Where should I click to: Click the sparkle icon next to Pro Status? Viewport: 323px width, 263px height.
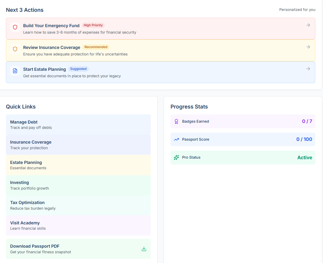click(x=176, y=157)
